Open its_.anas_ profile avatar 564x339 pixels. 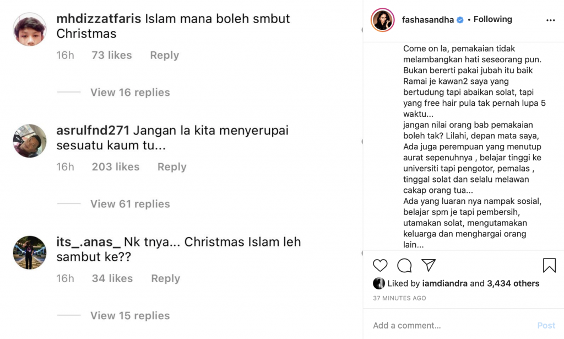[x=30, y=252]
